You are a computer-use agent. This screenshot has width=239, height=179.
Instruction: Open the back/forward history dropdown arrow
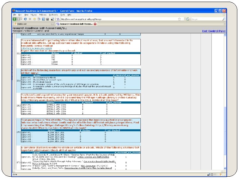pos(22,19)
